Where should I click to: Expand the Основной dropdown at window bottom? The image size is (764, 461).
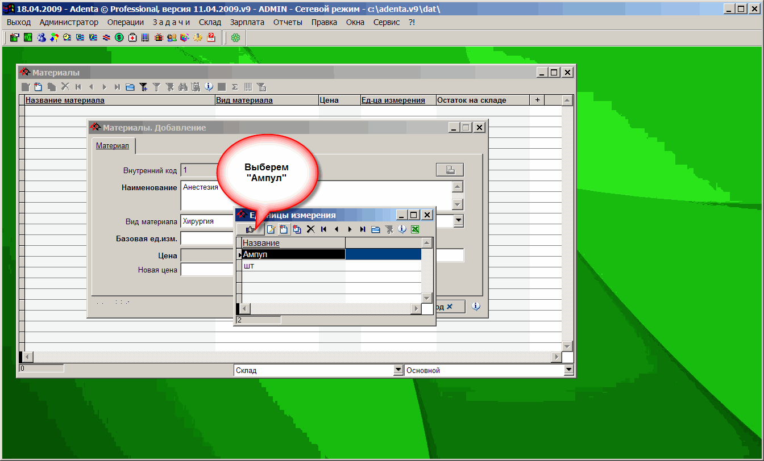click(569, 370)
